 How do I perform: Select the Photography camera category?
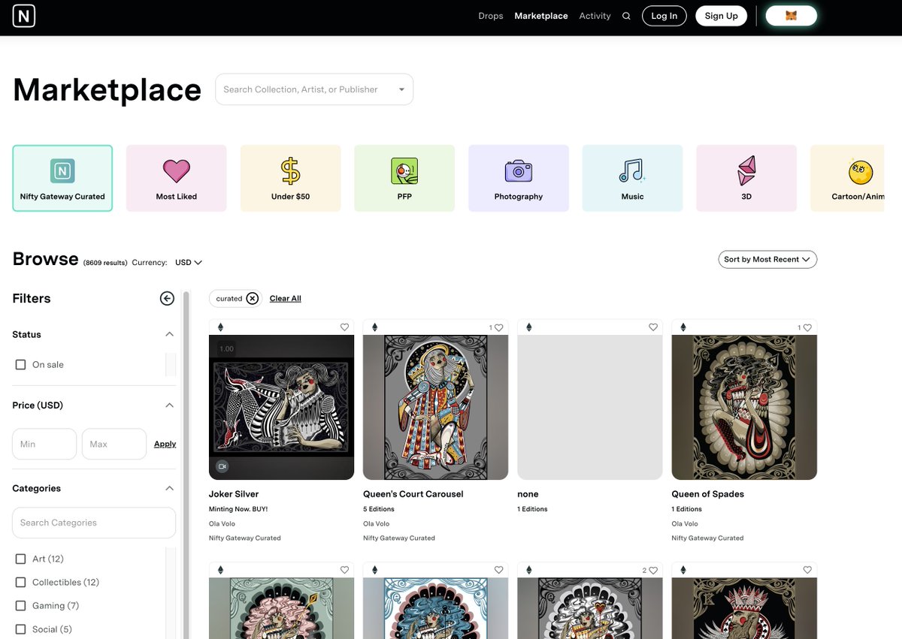pos(519,179)
